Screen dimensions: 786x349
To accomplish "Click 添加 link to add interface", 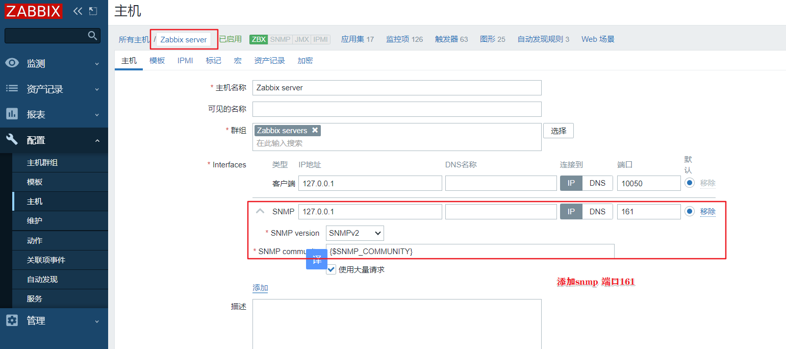I will coord(260,288).
